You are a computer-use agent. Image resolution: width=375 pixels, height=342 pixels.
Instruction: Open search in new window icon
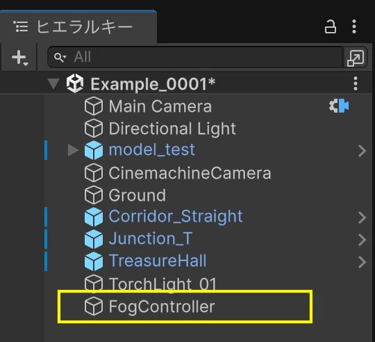[x=356, y=58]
